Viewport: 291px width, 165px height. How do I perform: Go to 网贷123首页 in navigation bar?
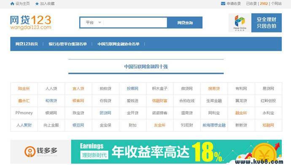27,44
